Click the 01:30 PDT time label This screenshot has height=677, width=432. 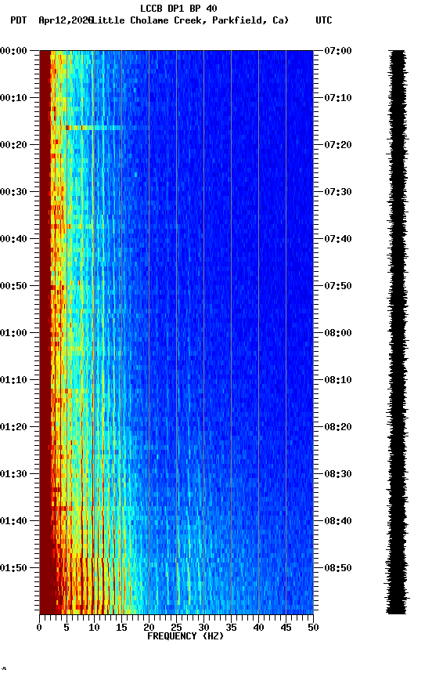click(x=13, y=475)
